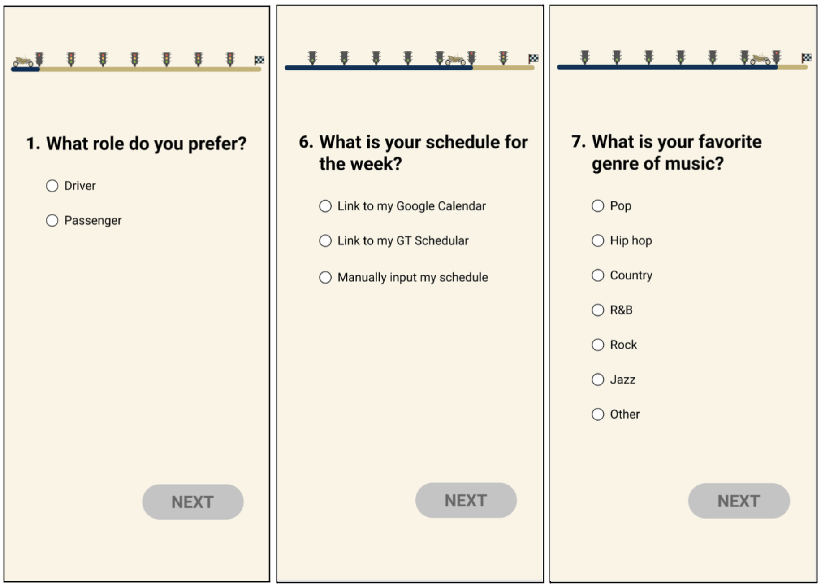This screenshot has height=585, width=821.
Task: Click the car icon on question 1 progress bar
Action: pos(23,61)
